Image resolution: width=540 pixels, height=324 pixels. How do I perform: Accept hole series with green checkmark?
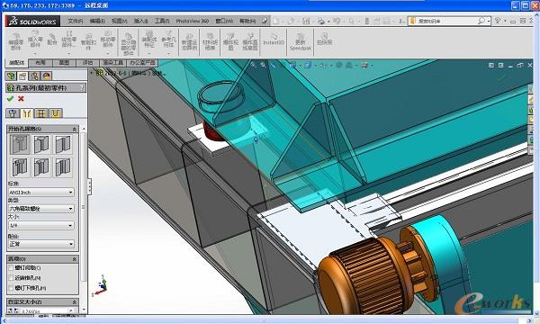tap(10, 99)
